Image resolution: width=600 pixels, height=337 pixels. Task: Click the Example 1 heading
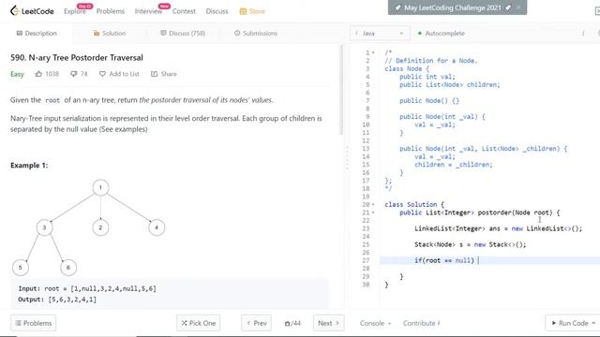click(x=29, y=165)
